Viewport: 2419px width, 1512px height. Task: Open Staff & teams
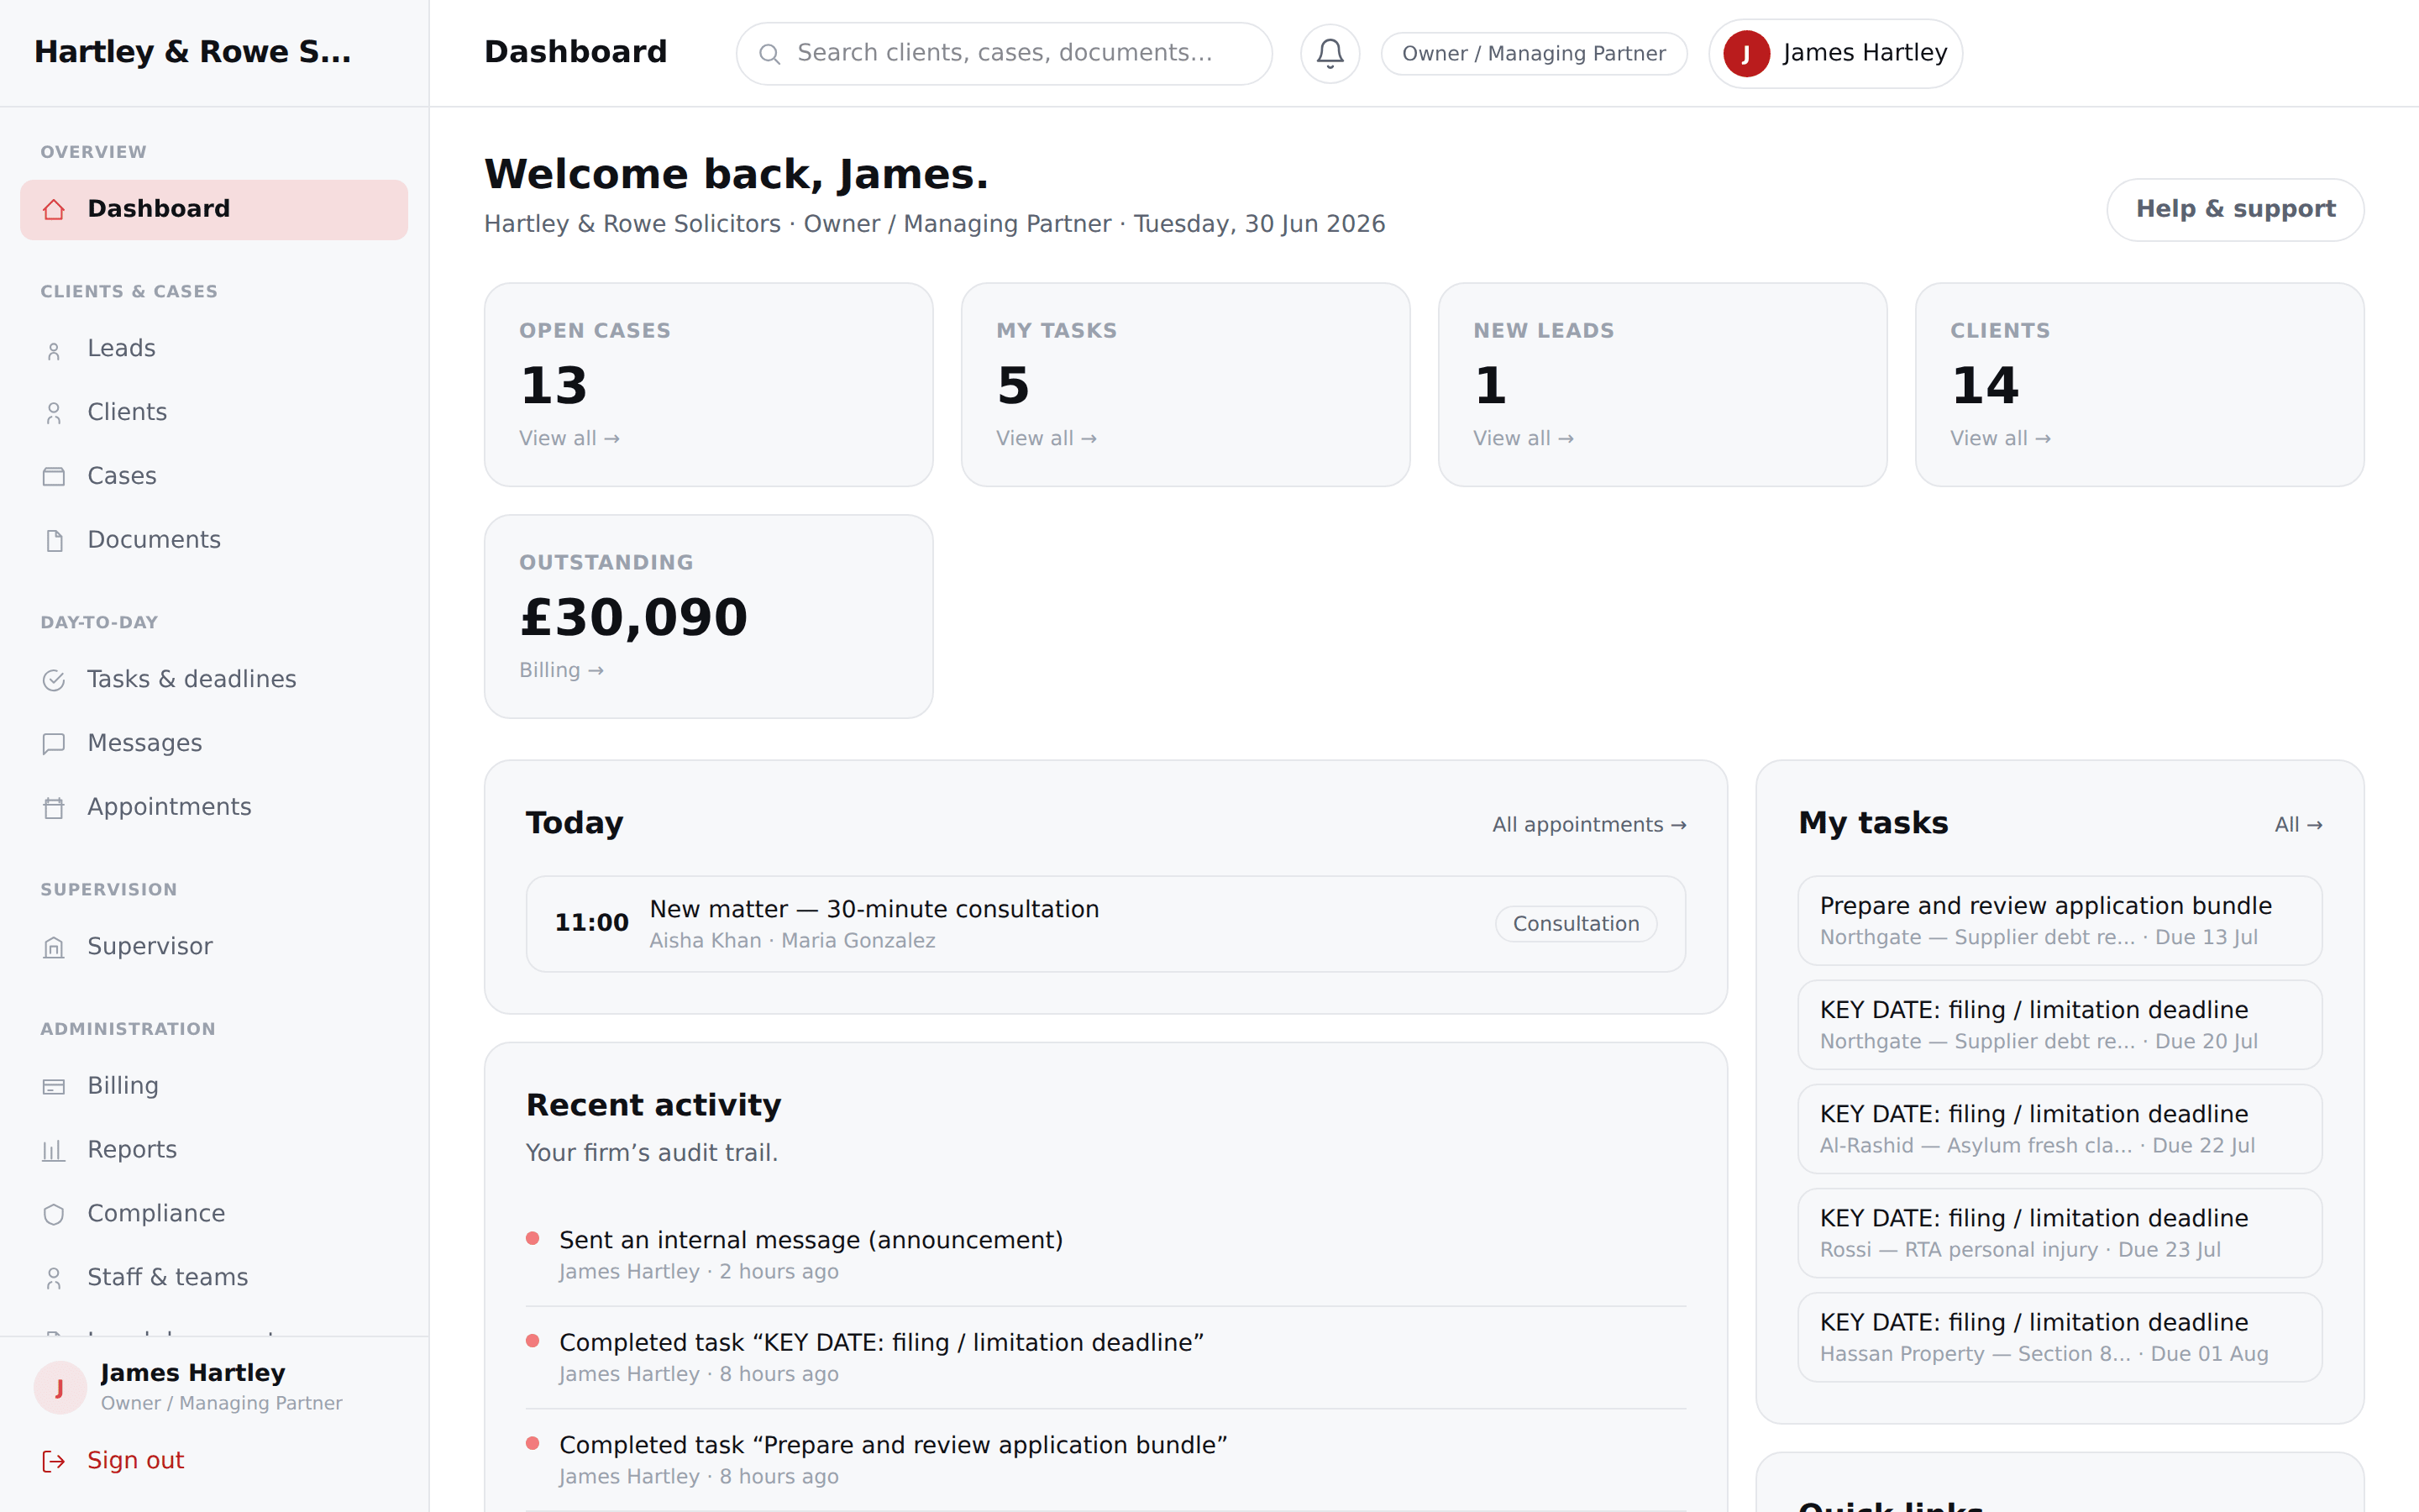[x=214, y=1277]
